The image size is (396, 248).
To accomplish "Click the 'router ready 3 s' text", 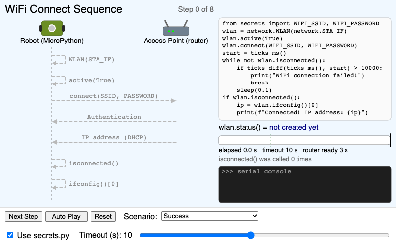I will pos(325,150).
